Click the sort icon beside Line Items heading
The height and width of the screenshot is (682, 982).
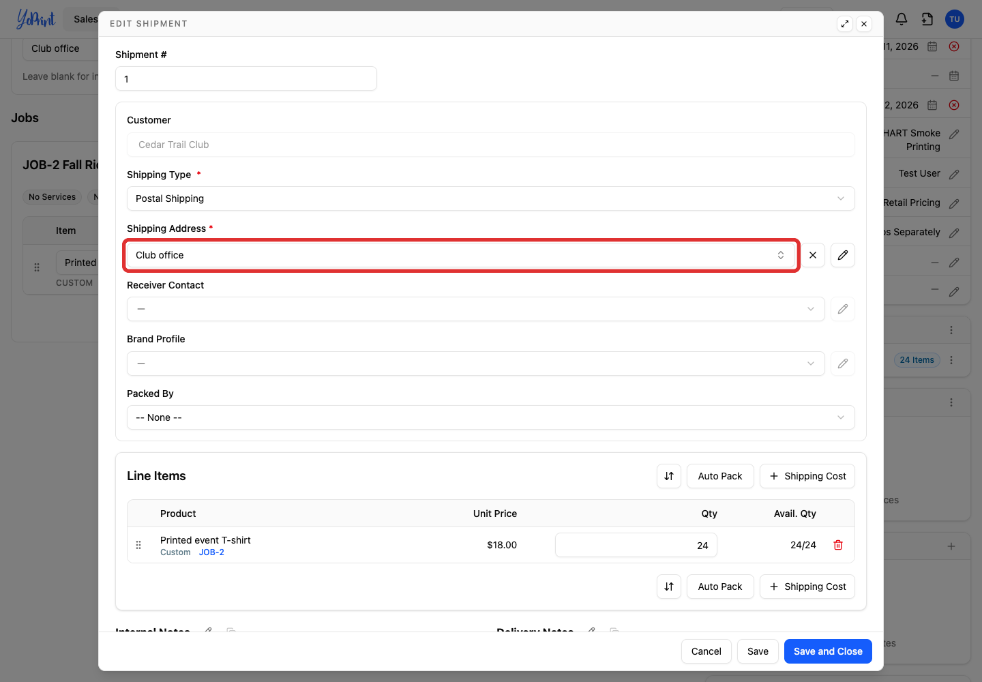[669, 476]
